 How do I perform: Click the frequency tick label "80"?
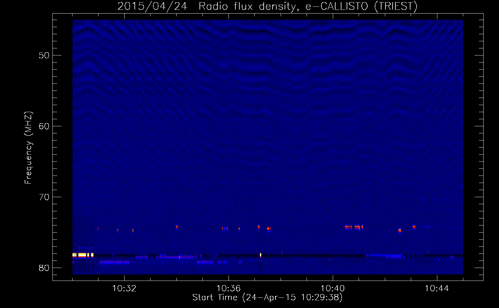[x=44, y=268]
